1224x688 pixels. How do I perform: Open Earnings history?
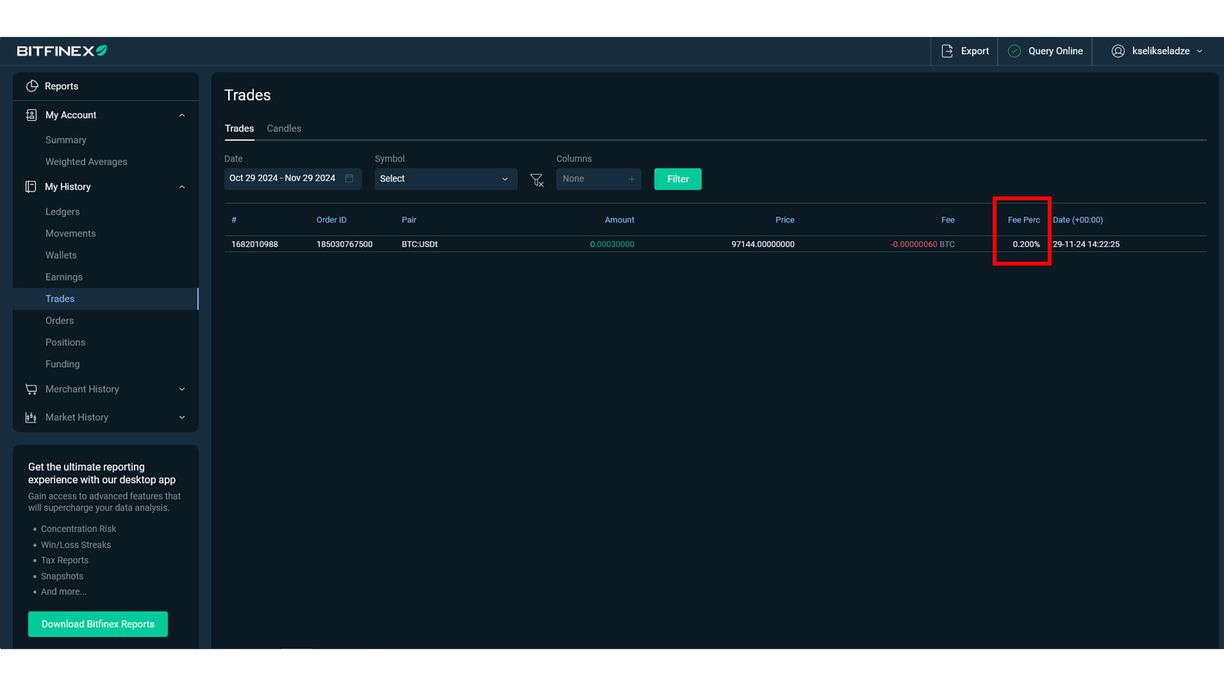(64, 277)
